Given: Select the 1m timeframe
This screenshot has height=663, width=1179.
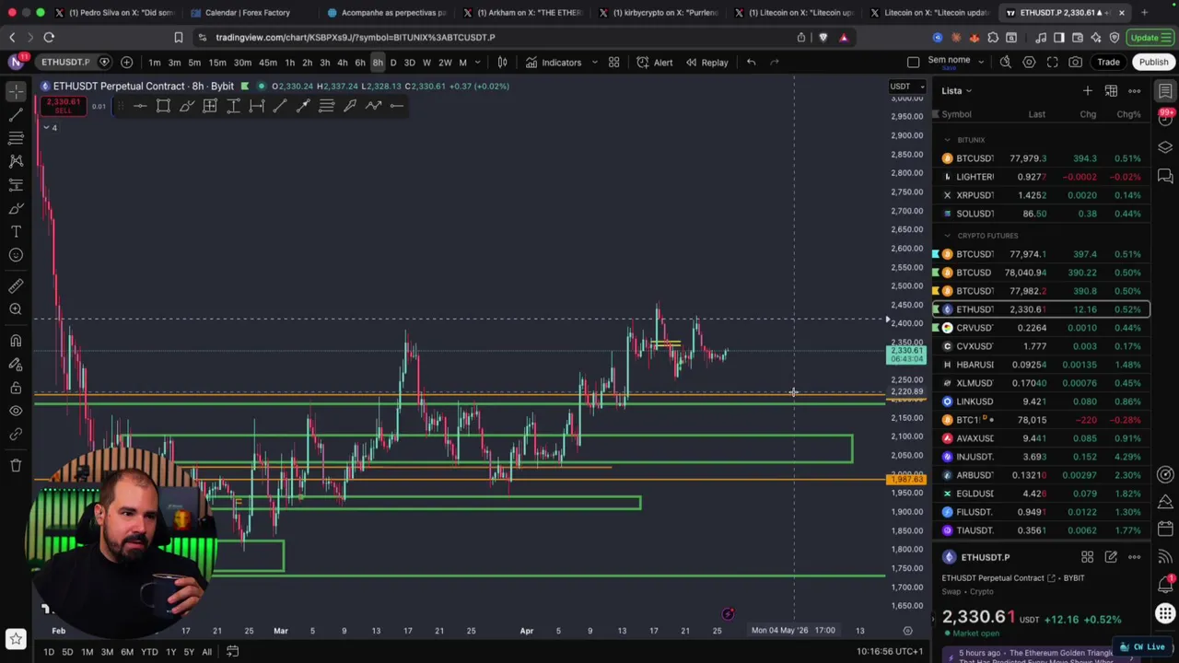Looking at the screenshot, I should pyautogui.click(x=155, y=62).
